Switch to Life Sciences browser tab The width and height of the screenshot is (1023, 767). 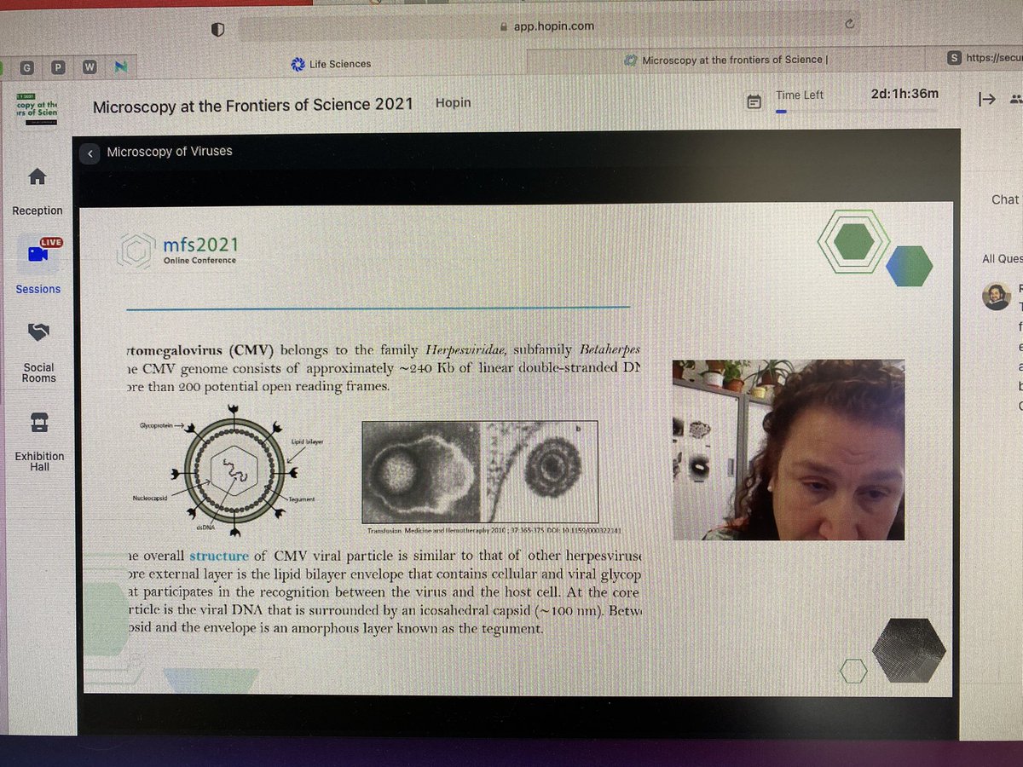(331, 64)
